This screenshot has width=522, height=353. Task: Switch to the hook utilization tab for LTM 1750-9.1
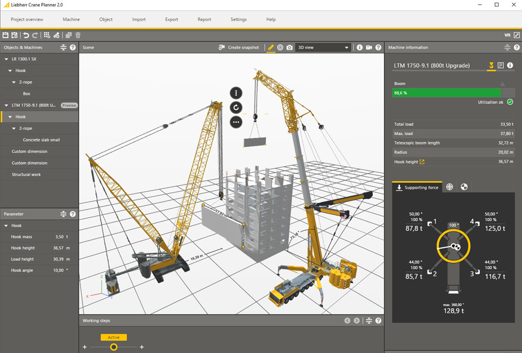(x=491, y=65)
